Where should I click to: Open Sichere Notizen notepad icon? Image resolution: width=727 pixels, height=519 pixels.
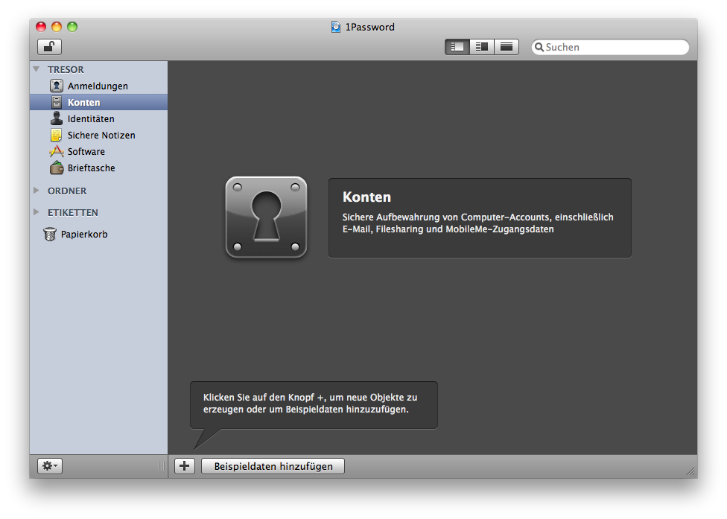[x=56, y=136]
